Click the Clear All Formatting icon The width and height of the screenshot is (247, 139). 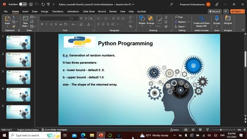coord(91,19)
